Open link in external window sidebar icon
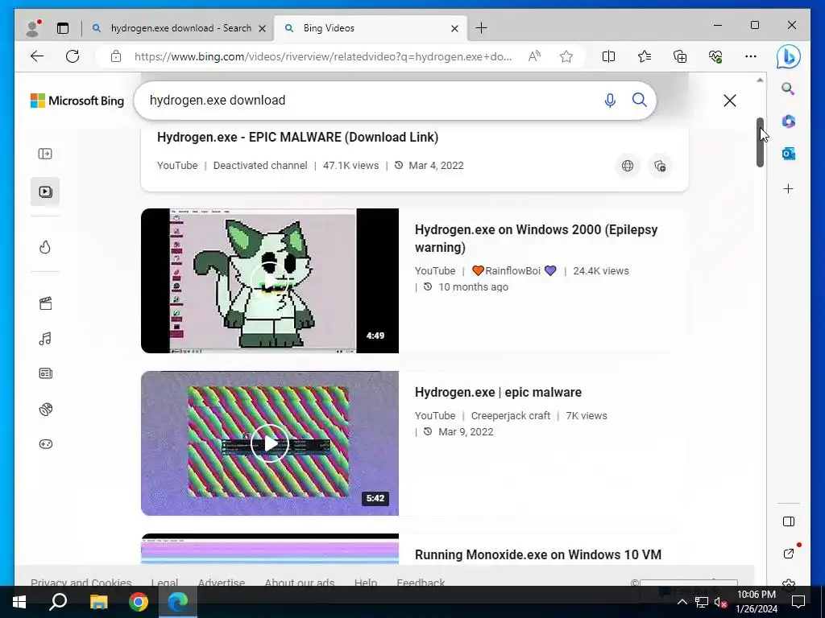 788,554
